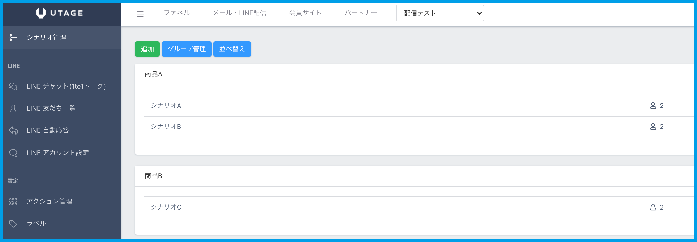Click the UTAGE logo icon
697x242 pixels.
point(41,13)
